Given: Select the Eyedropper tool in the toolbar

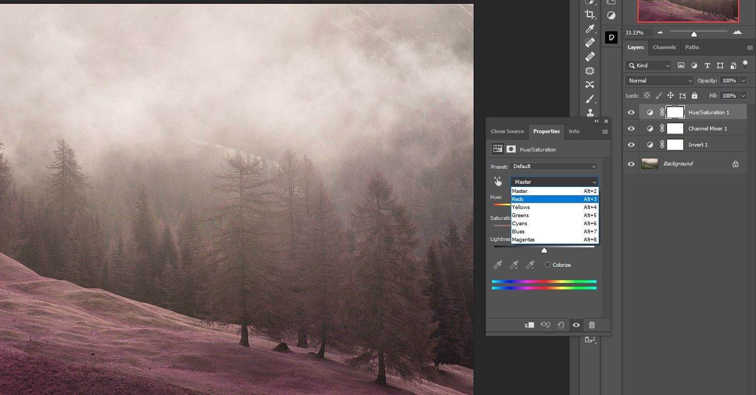Looking at the screenshot, I should click(590, 29).
